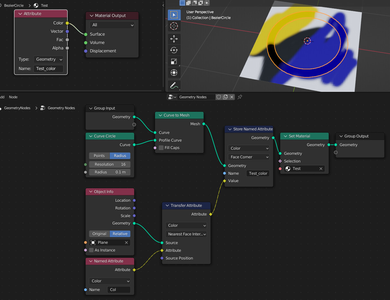Screen dimensions: 390x300
Task: Switch the Attribute node Type dropdown
Action: tap(48, 59)
